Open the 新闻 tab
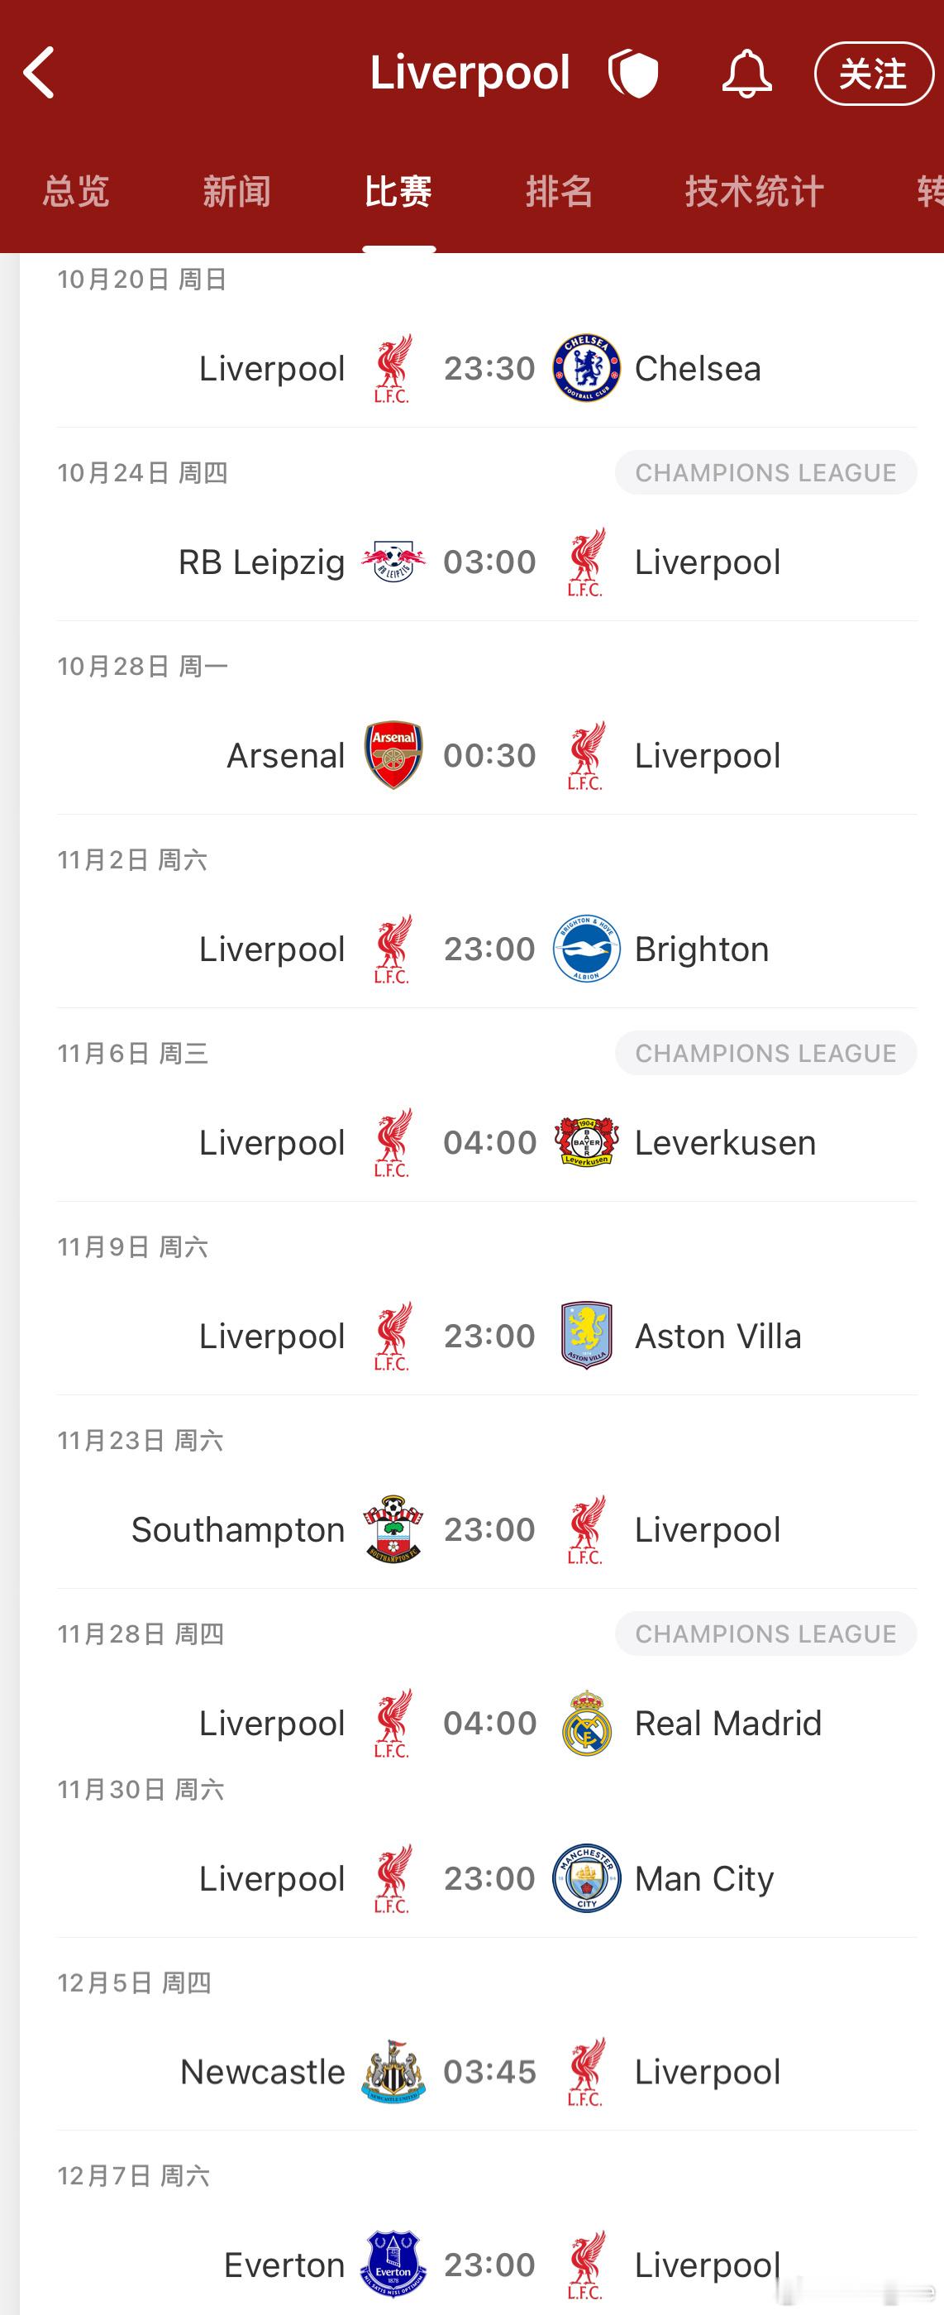Image resolution: width=944 pixels, height=2315 pixels. (237, 191)
